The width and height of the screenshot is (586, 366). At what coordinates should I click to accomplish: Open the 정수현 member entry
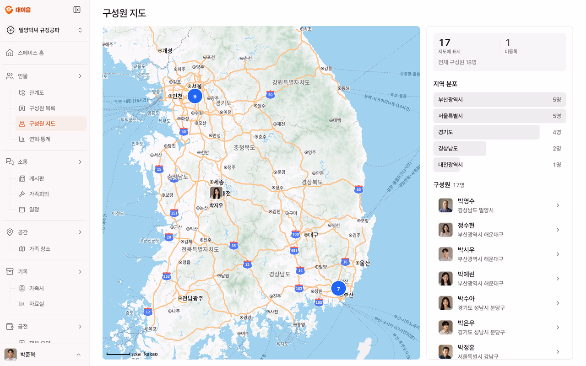pyautogui.click(x=499, y=230)
